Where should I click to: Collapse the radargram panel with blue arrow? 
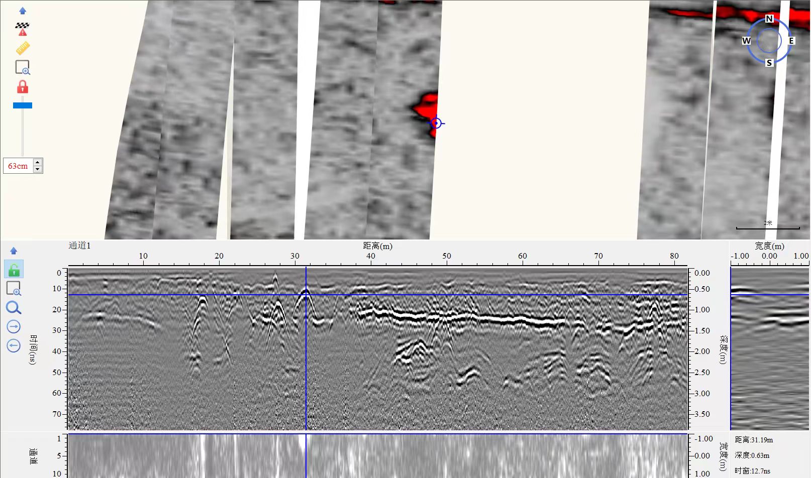click(x=14, y=251)
